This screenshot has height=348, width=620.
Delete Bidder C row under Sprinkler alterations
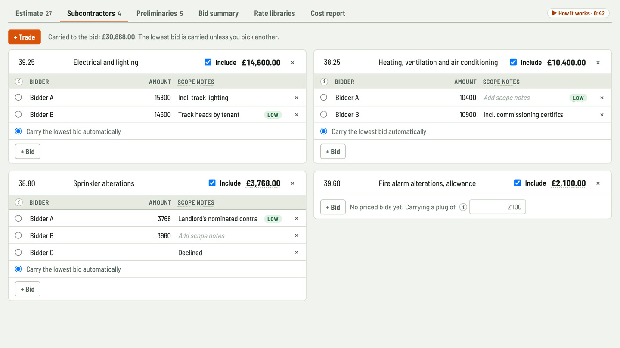[296, 253]
